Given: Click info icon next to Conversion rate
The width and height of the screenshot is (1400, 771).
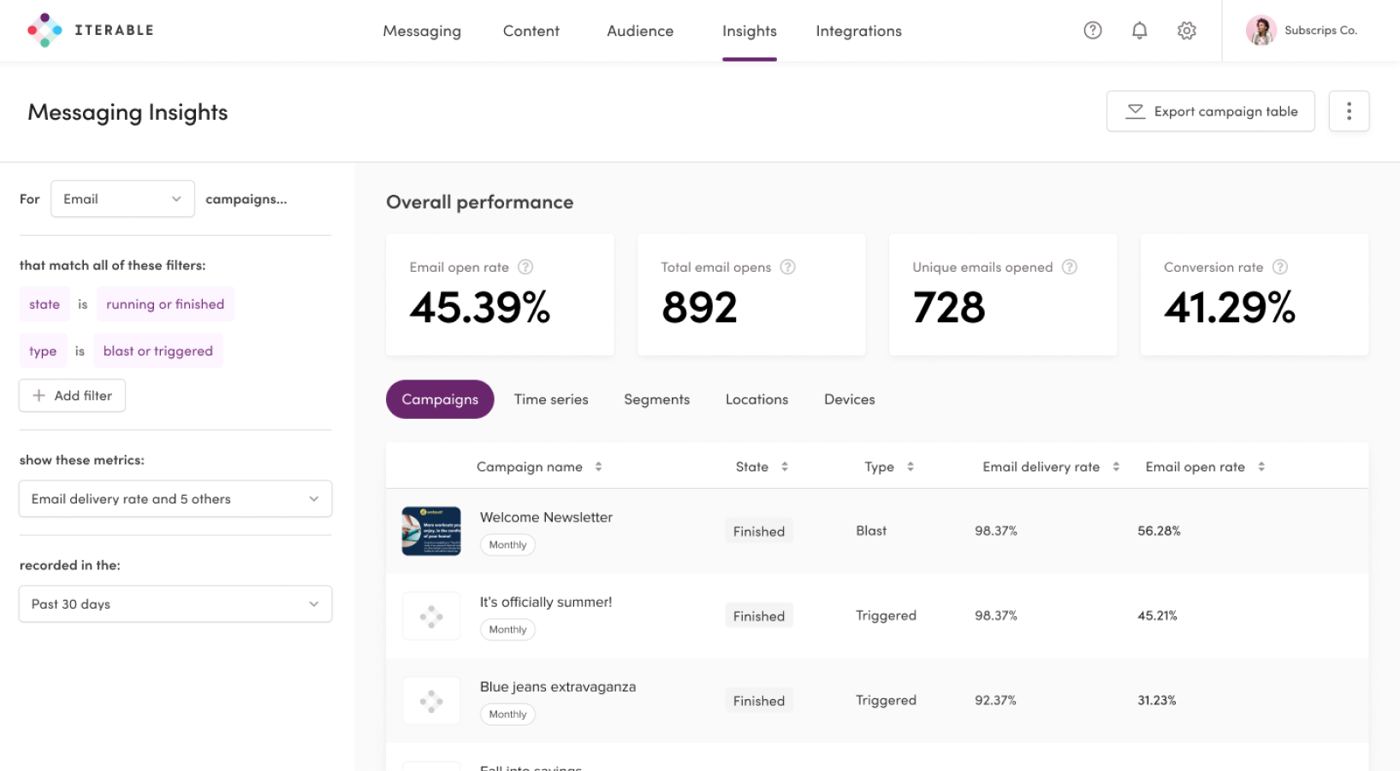Looking at the screenshot, I should pos(1279,267).
